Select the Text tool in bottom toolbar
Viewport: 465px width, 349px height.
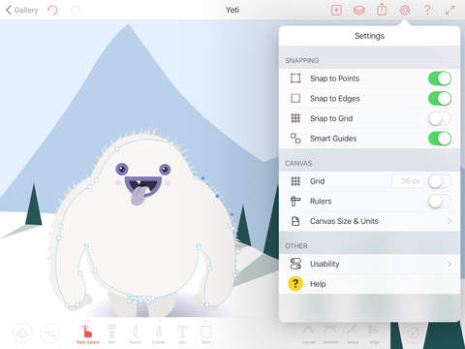pos(182,334)
